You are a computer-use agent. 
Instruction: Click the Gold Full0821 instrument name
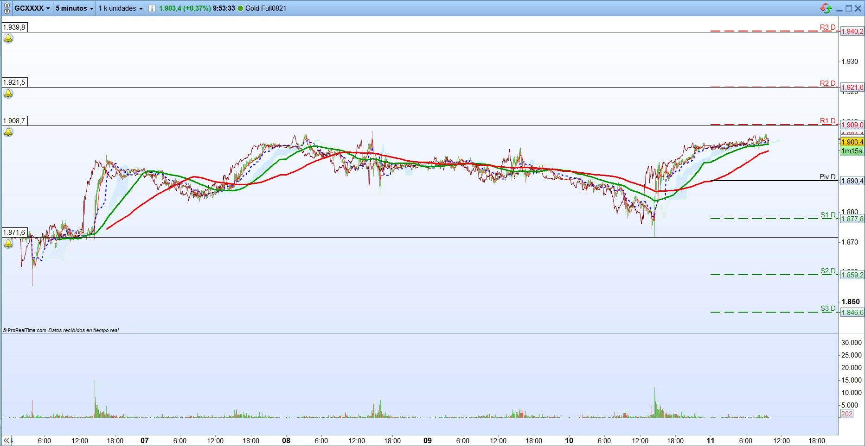[266, 8]
